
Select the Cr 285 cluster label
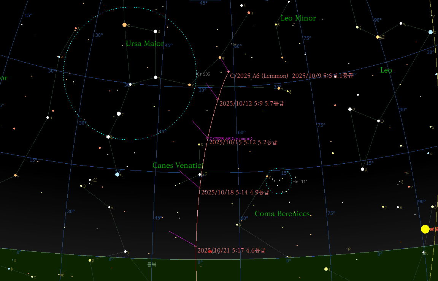tap(203, 74)
